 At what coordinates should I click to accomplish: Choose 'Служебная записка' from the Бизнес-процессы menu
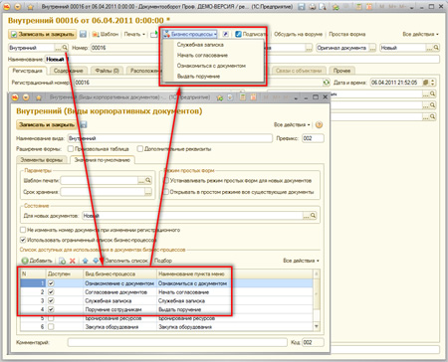pyautogui.click(x=200, y=45)
